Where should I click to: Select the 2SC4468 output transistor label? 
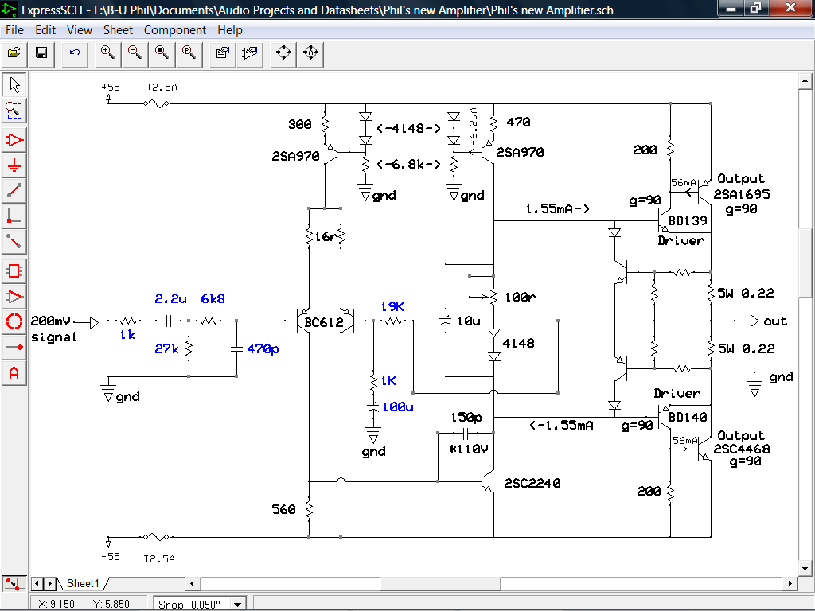pos(741,449)
